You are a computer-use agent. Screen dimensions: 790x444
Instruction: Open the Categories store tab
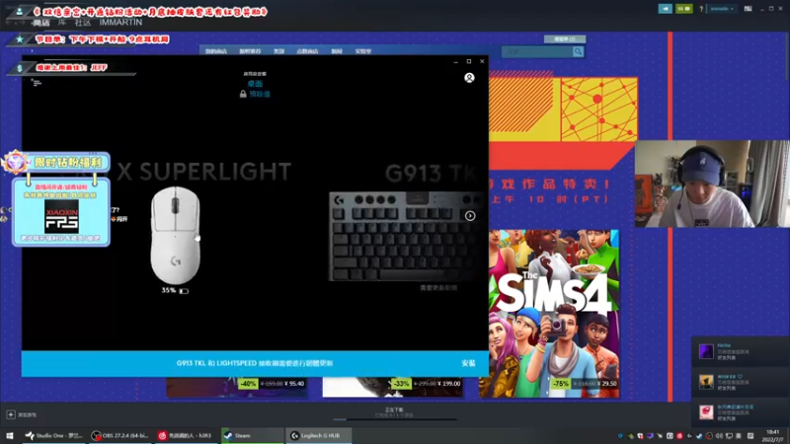pos(278,51)
